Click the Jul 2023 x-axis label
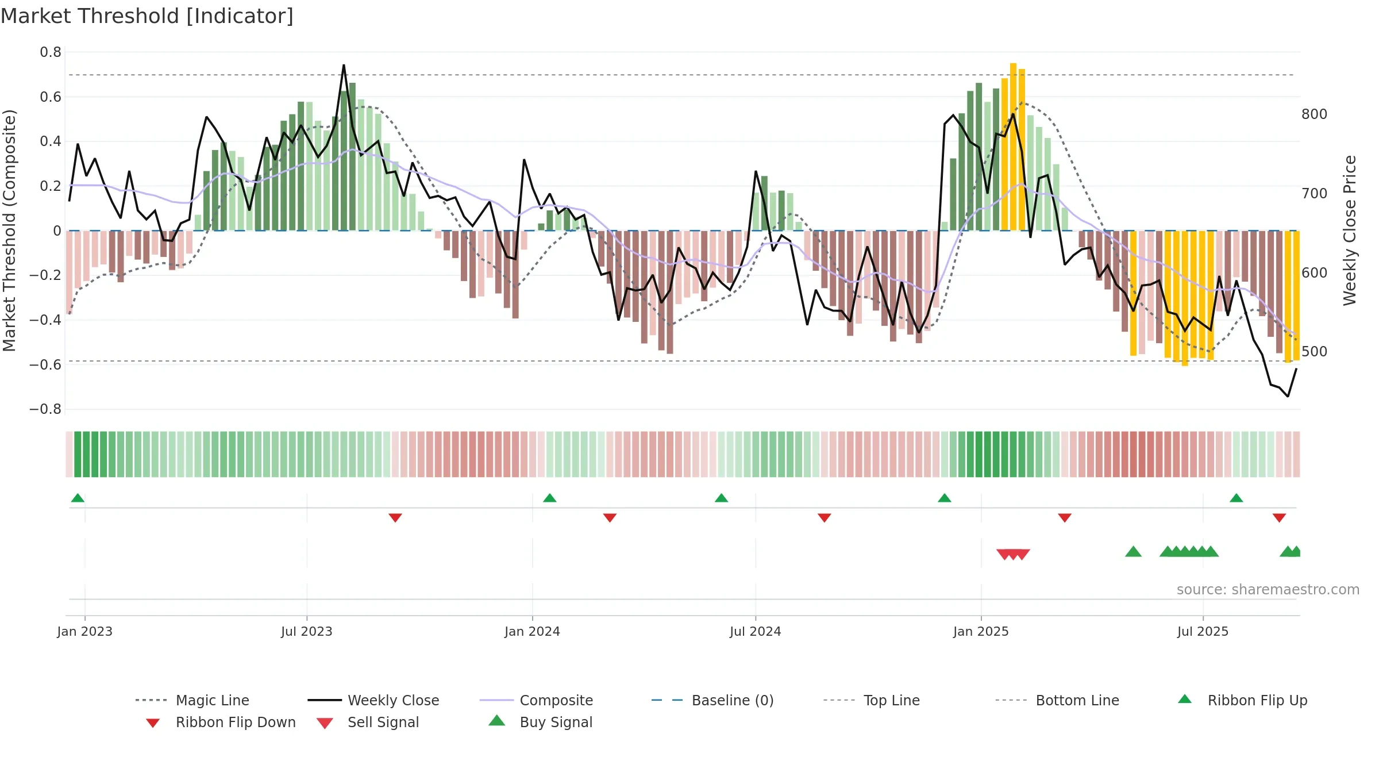 click(x=307, y=631)
